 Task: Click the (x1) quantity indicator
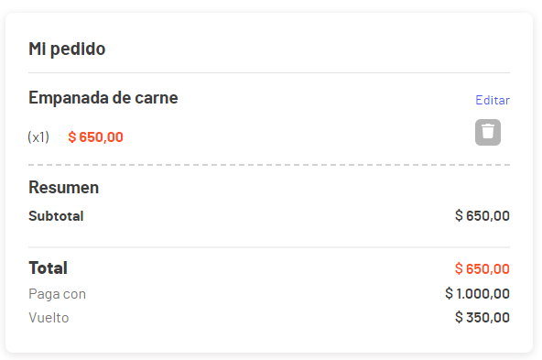tap(38, 137)
